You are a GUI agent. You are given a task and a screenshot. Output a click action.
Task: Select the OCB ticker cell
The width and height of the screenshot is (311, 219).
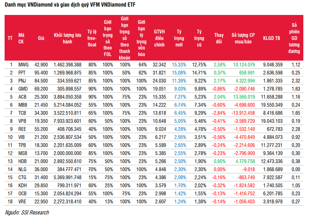[x=22, y=194]
